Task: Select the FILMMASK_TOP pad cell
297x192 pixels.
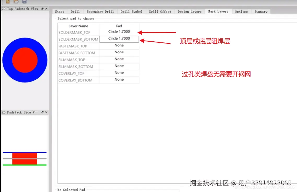Action: [119, 59]
